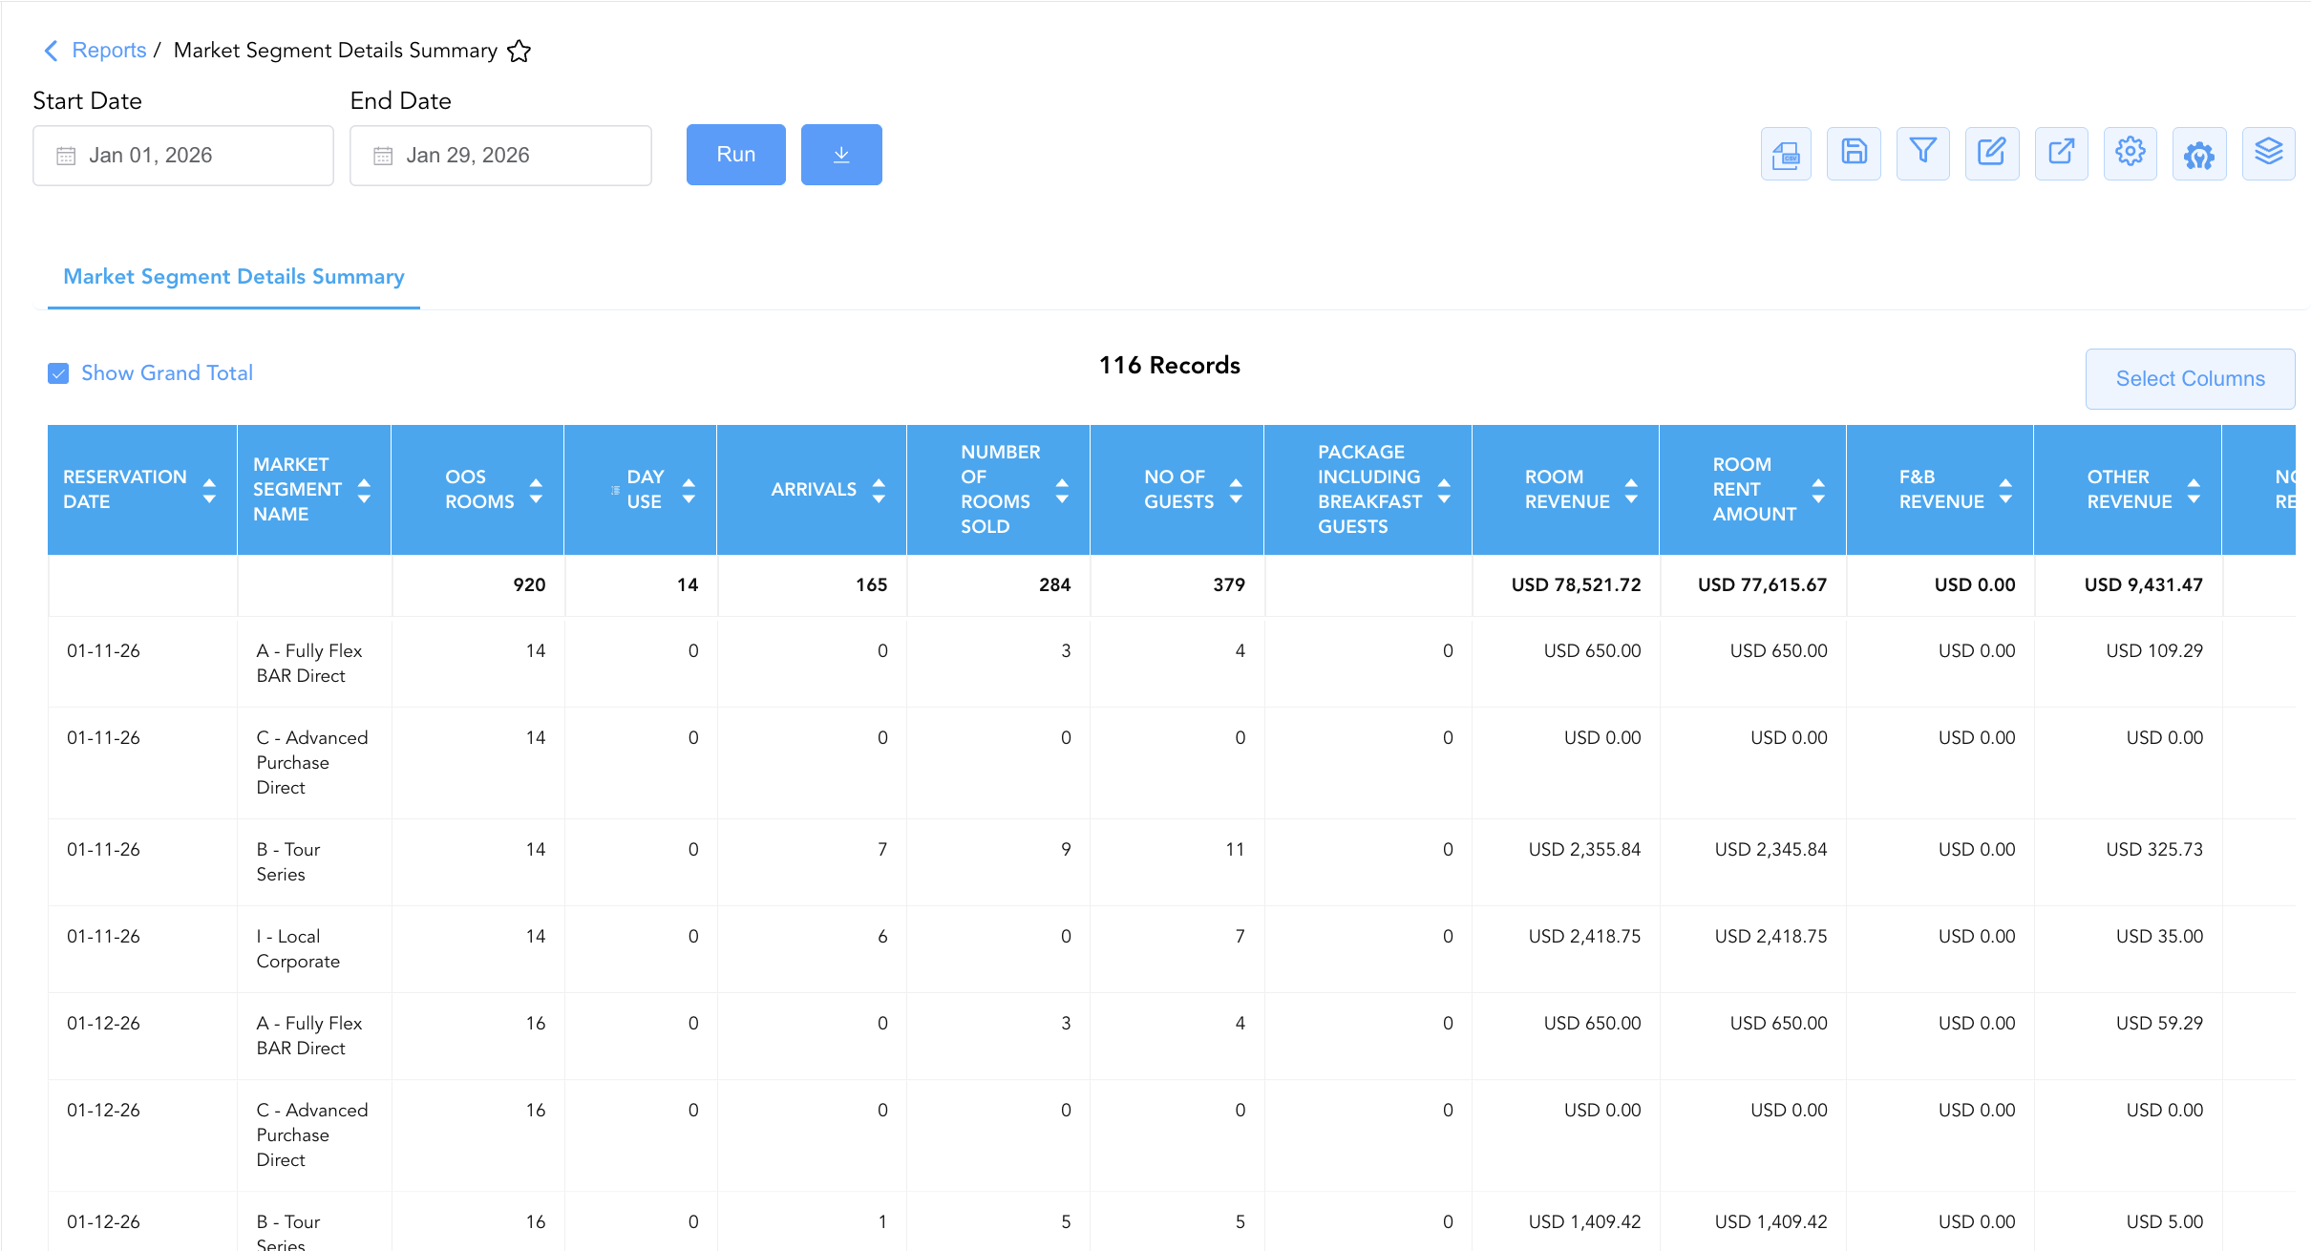Viewport: 2311px width, 1251px height.
Task: Select the Market Segment Details Summary tab
Action: [234, 277]
